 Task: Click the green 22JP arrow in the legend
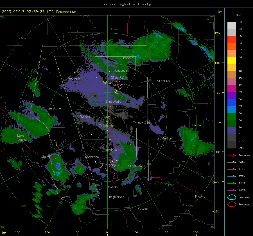click(232, 183)
